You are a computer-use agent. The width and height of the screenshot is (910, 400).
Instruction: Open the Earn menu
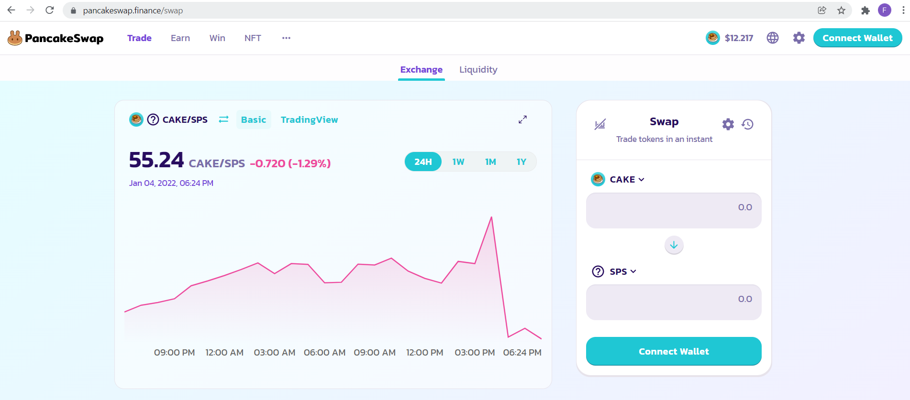pos(180,38)
